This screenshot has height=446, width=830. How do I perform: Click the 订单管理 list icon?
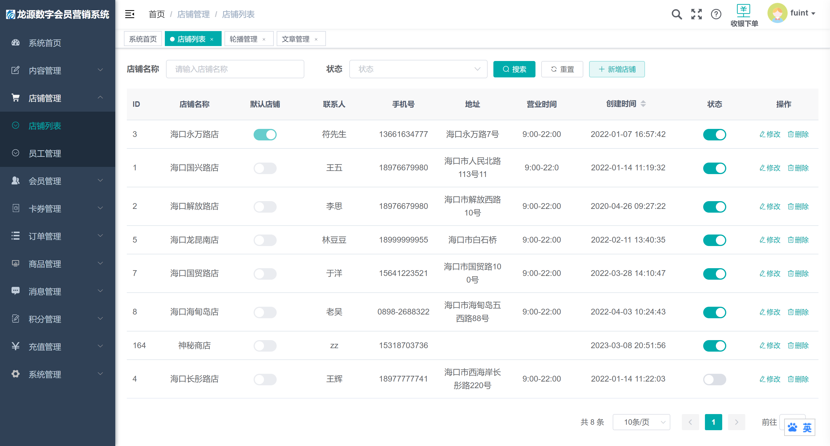coord(16,236)
